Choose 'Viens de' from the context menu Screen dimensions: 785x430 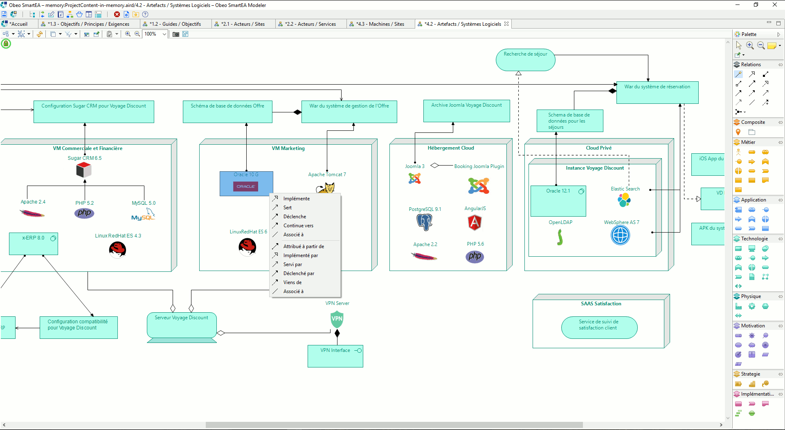[305, 282]
